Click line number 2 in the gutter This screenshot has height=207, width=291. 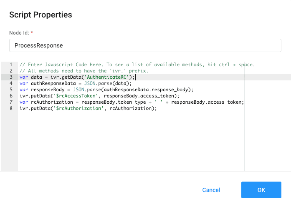pyautogui.click(x=10, y=71)
